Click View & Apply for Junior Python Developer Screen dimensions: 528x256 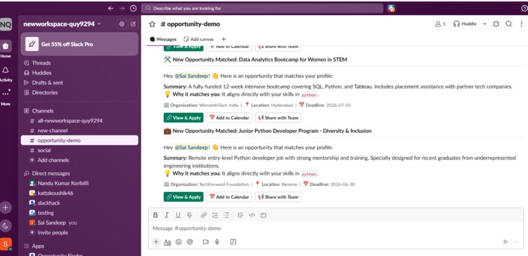[x=183, y=197]
